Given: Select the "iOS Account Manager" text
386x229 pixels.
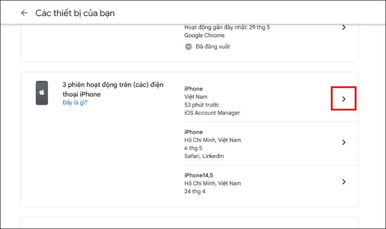Looking at the screenshot, I should pos(212,113).
